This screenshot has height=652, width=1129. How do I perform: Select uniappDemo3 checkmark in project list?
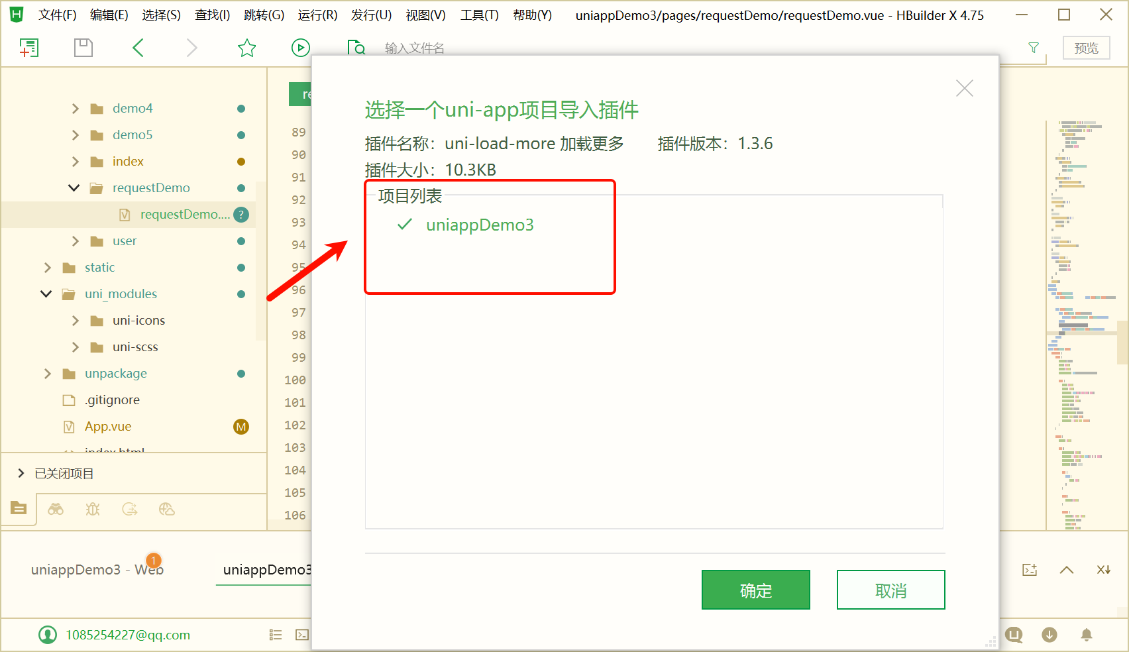click(x=405, y=225)
